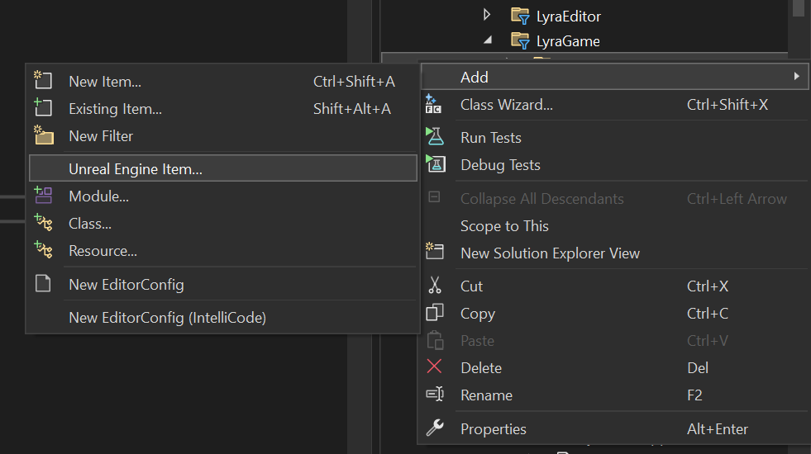Click the New Filter folder icon

44,135
